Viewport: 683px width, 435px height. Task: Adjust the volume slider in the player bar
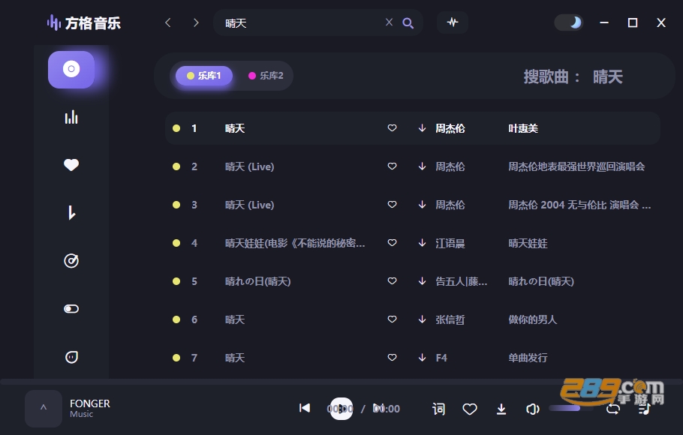point(570,409)
